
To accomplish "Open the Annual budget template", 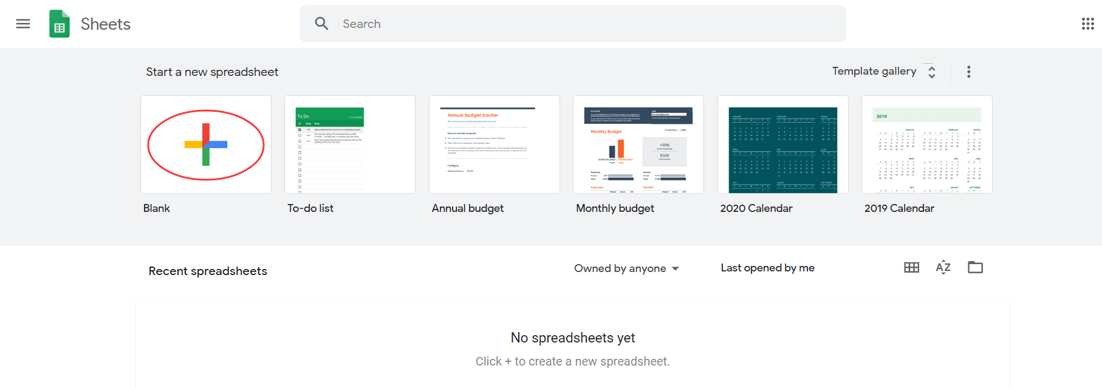I will pyautogui.click(x=494, y=145).
